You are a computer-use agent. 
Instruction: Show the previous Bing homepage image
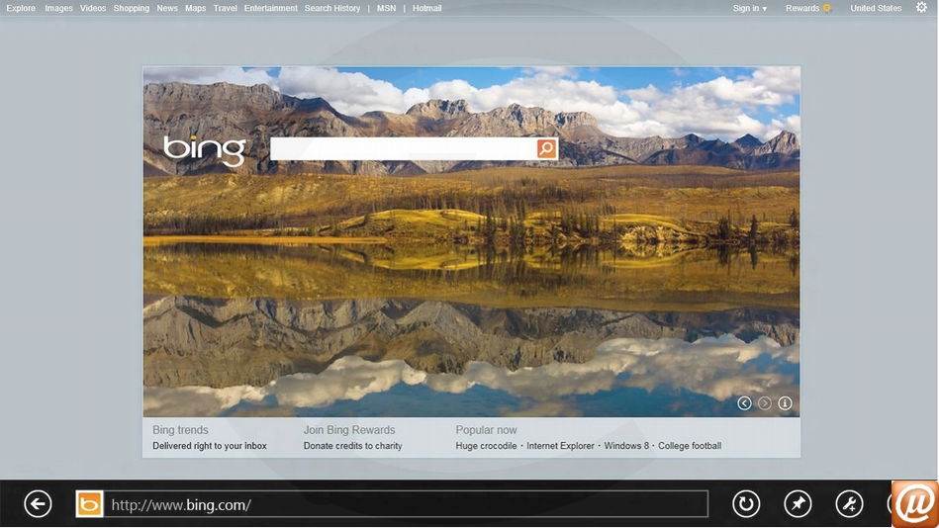click(x=744, y=403)
